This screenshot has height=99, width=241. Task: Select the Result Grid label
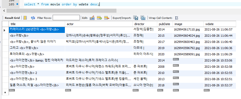pos(12,18)
